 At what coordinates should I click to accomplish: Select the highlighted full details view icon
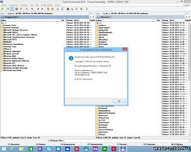pyautogui.click(x=12, y=9)
